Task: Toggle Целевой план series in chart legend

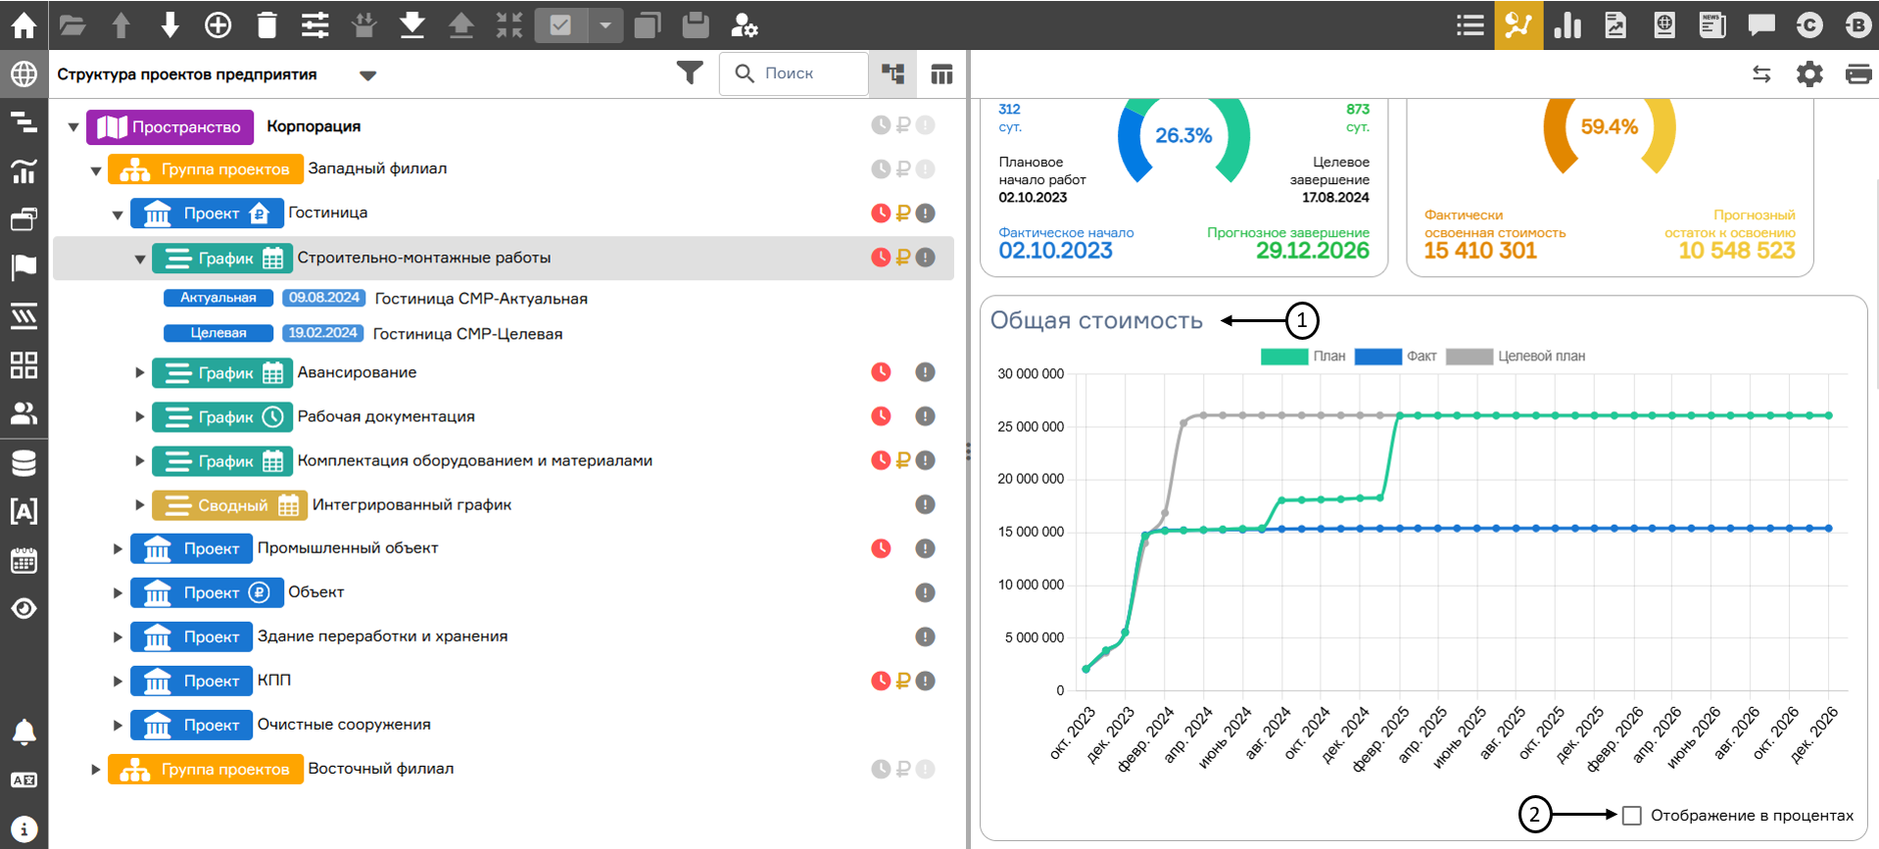Action: coord(1515,356)
